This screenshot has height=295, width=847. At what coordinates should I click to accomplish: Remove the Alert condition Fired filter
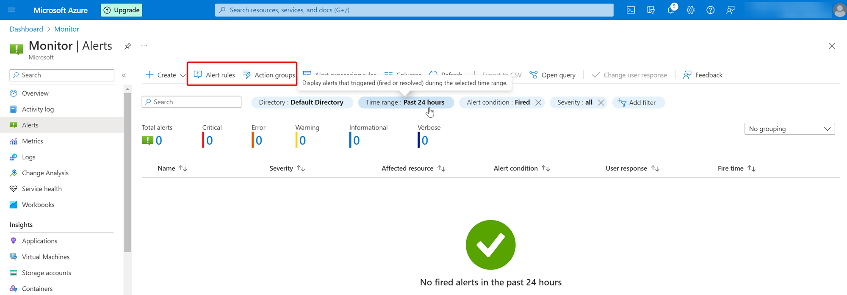click(x=538, y=102)
